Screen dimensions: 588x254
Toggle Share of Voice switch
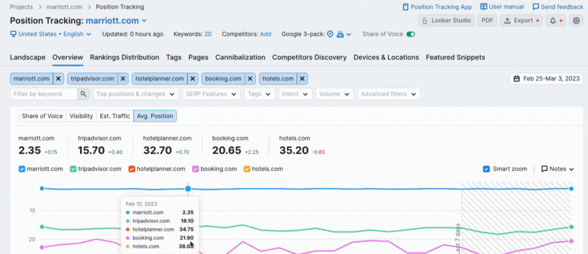click(x=410, y=34)
